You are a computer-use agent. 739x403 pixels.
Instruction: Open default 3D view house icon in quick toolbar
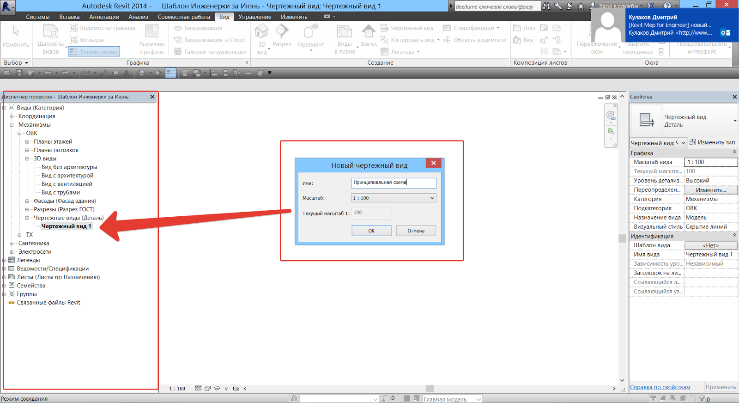coord(142,73)
